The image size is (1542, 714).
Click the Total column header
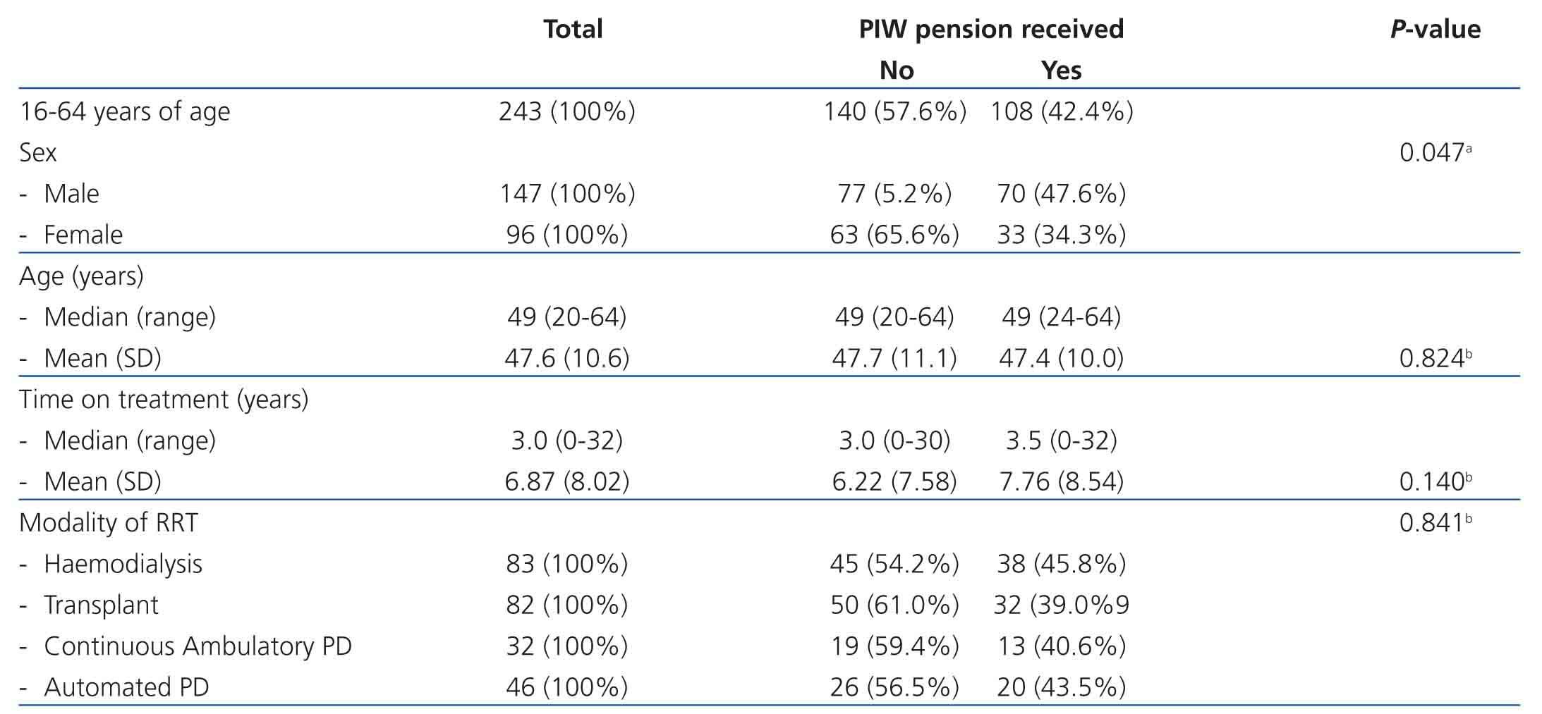tap(573, 29)
